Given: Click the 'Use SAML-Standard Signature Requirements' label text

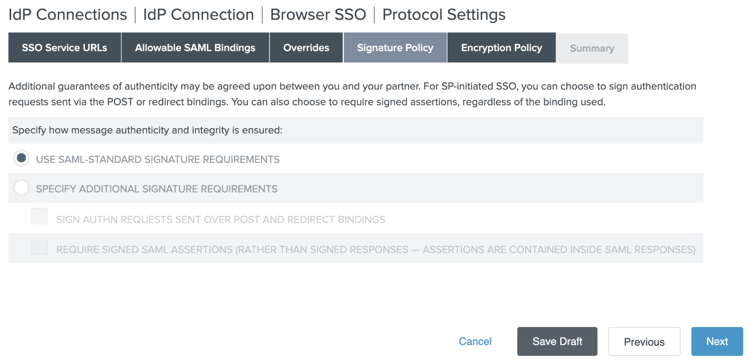Looking at the screenshot, I should click(158, 160).
